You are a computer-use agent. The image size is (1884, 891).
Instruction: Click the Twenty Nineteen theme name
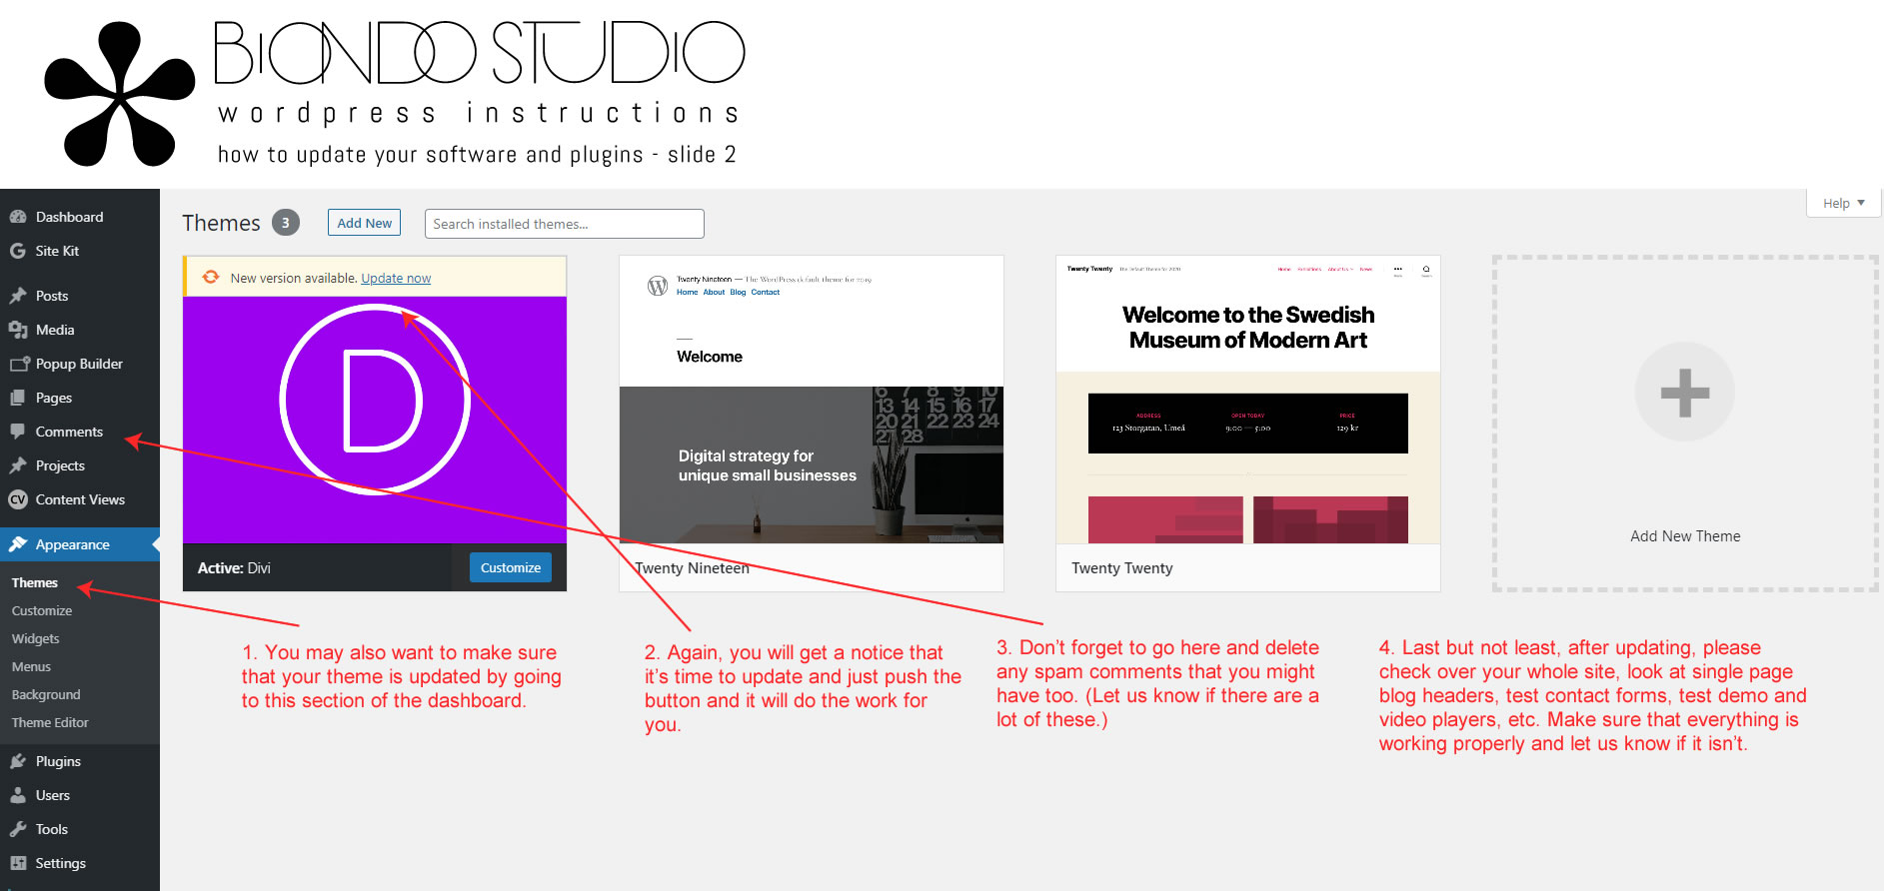692,568
